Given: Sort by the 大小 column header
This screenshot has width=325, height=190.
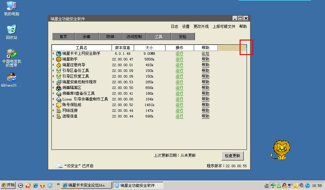Looking at the screenshot, I should (x=149, y=48).
